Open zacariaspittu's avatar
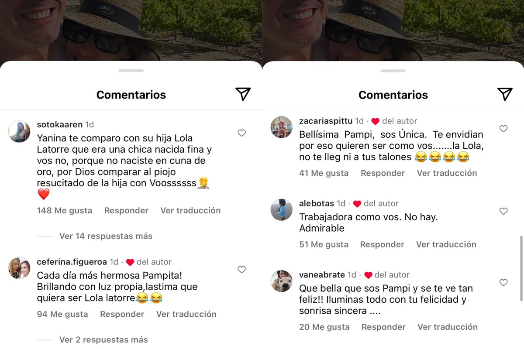 click(x=282, y=127)
